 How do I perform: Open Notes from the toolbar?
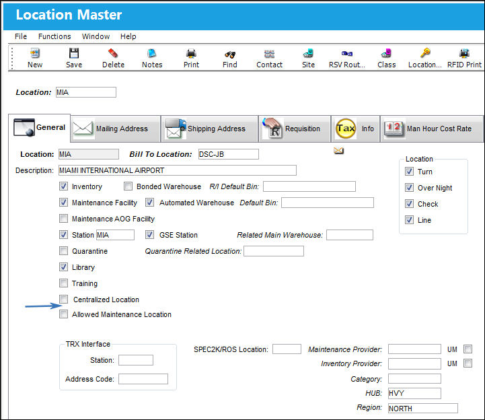152,58
